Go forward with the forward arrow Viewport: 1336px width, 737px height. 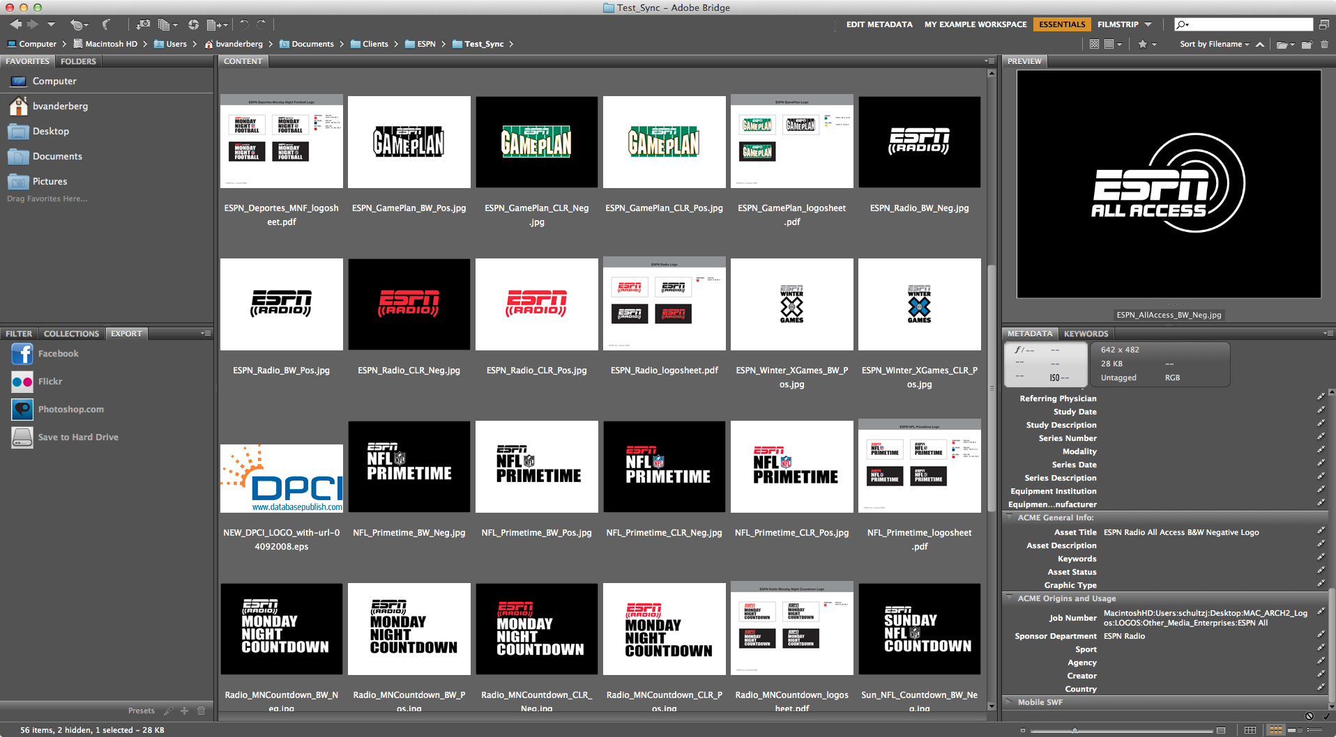[33, 24]
